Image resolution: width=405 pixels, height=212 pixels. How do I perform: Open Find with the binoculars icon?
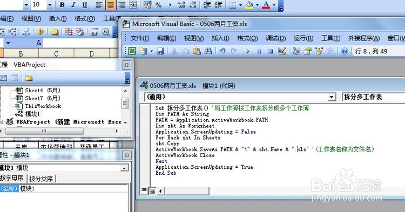[208, 51]
